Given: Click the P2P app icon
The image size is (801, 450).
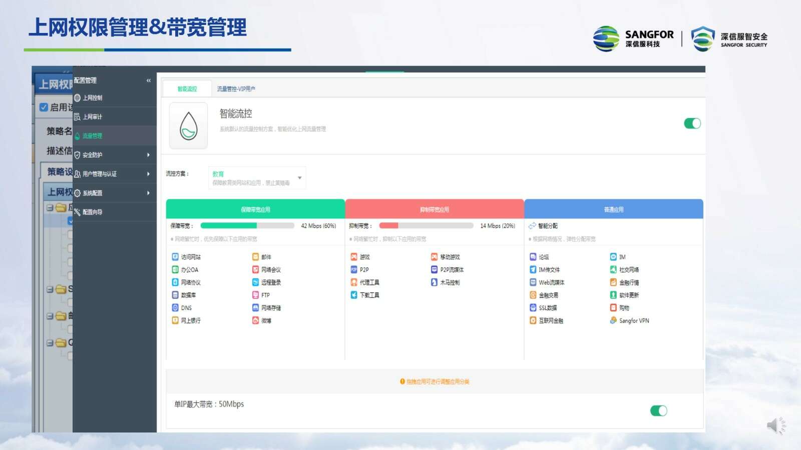Looking at the screenshot, I should click(x=354, y=269).
